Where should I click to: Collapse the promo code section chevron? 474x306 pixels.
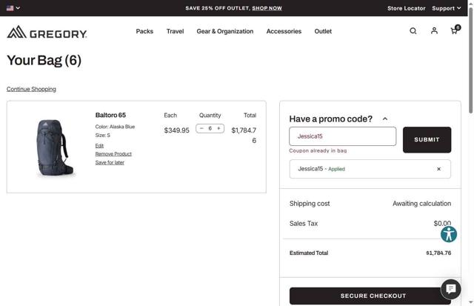coord(385,119)
